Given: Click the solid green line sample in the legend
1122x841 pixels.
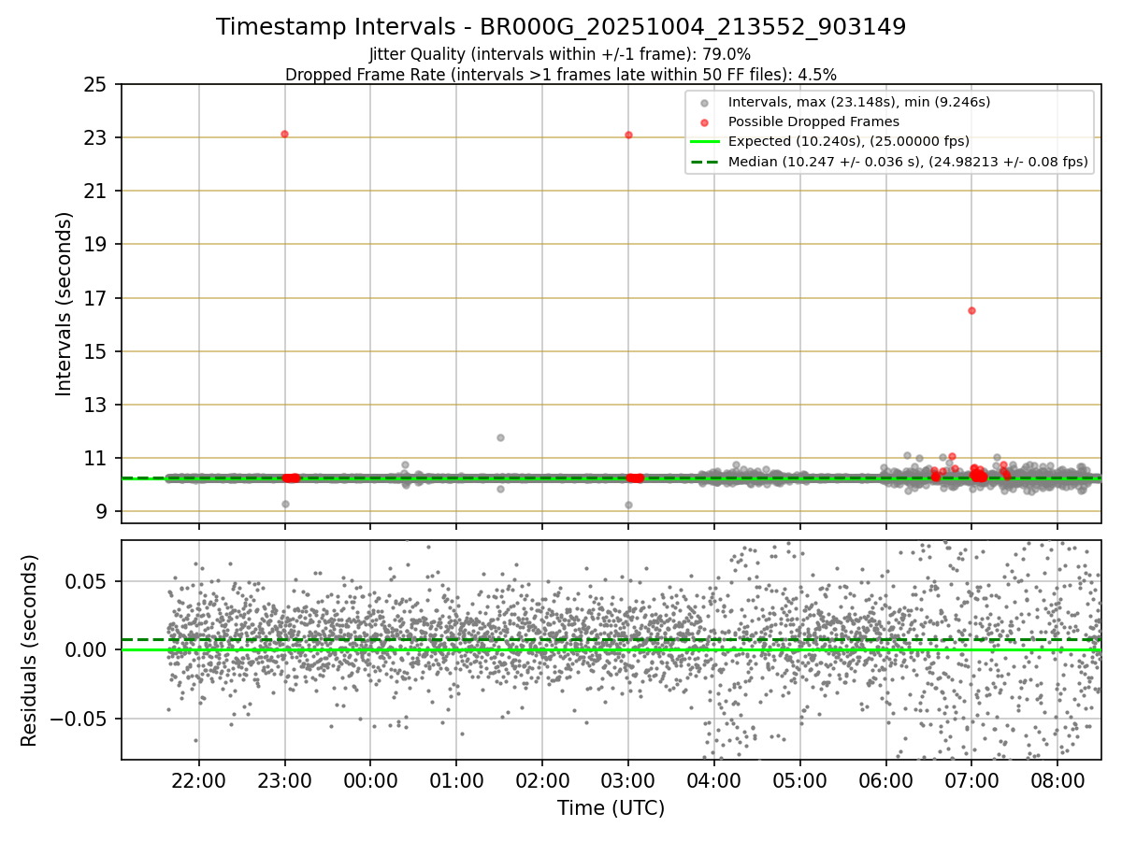Looking at the screenshot, I should [705, 142].
